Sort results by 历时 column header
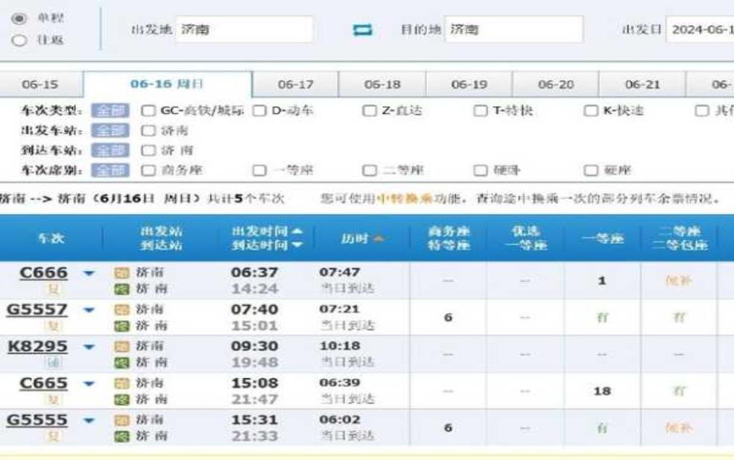The image size is (734, 460). (x=362, y=239)
